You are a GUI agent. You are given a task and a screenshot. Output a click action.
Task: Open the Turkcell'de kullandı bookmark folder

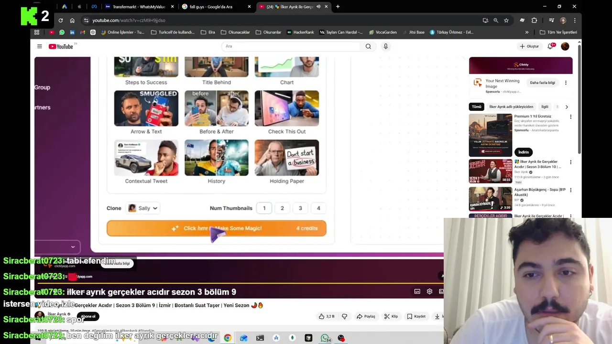tap(173, 32)
